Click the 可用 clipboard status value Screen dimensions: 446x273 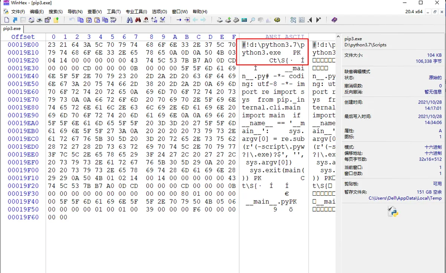[437, 184]
